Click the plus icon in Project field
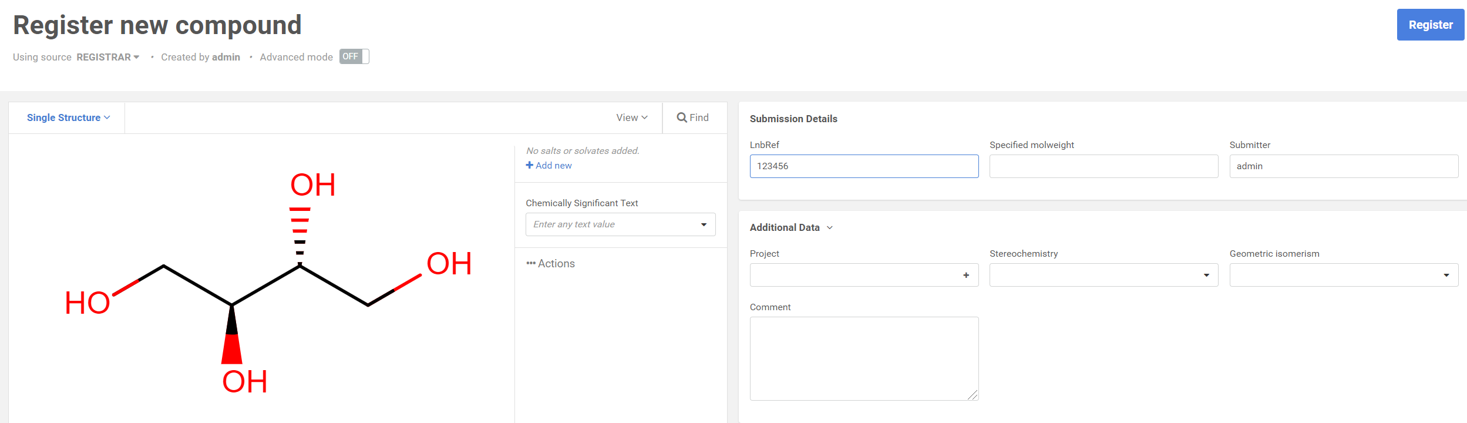 click(x=966, y=275)
